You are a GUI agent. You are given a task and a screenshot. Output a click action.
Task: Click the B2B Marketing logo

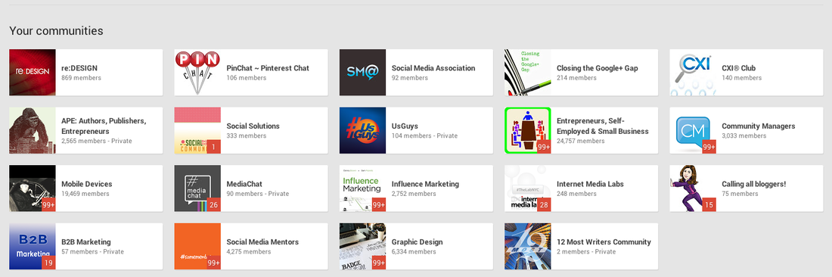33,246
